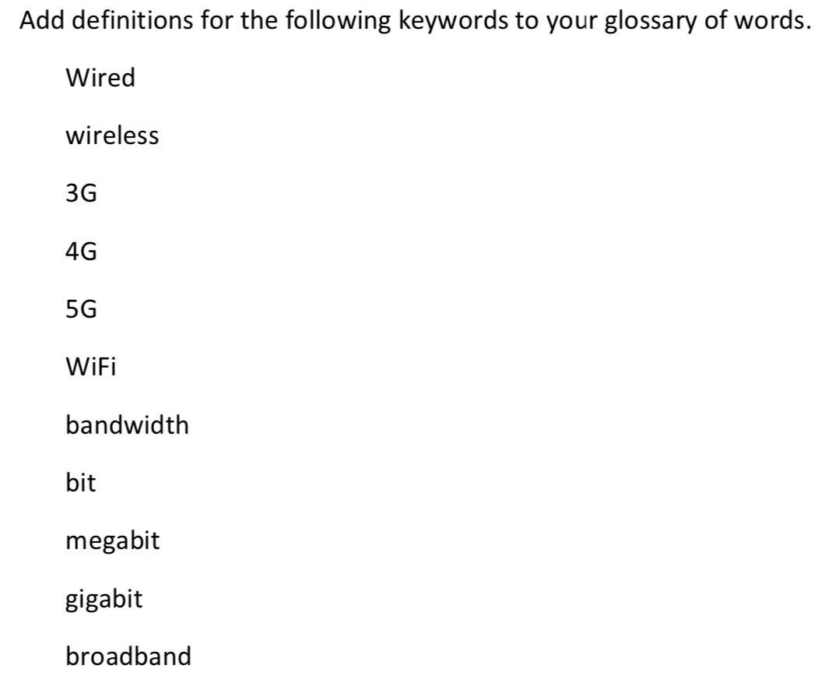
Task: Place cursor on the 'megabit' keyword
Action: (x=113, y=541)
